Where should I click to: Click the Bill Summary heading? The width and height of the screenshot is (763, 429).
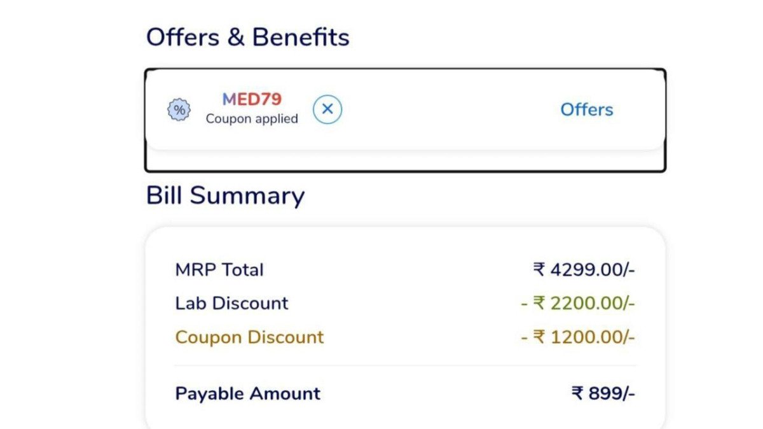(225, 195)
